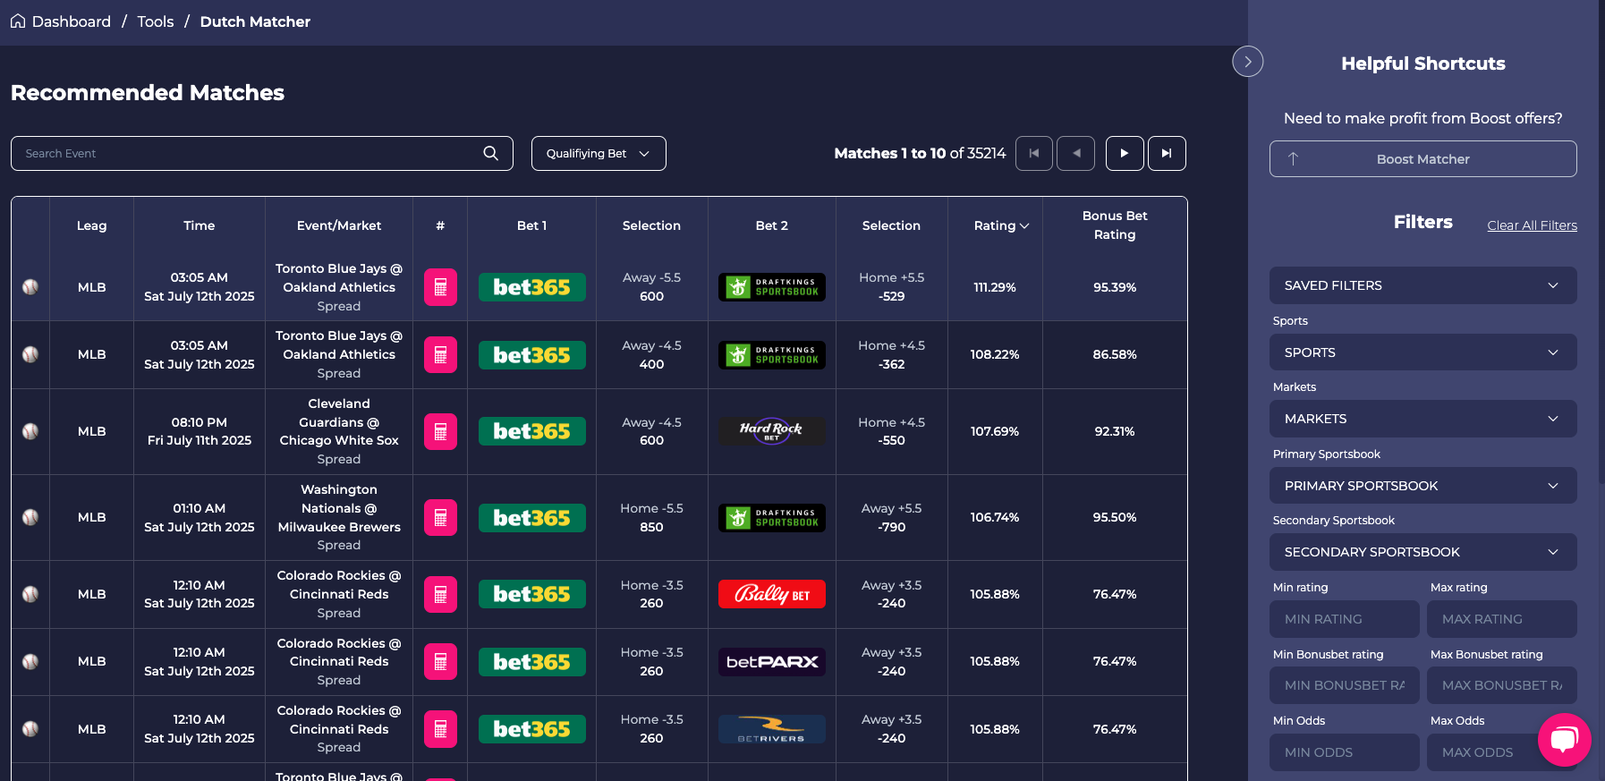Click bet365 logo in Cleveland Guardians row

pos(532,431)
